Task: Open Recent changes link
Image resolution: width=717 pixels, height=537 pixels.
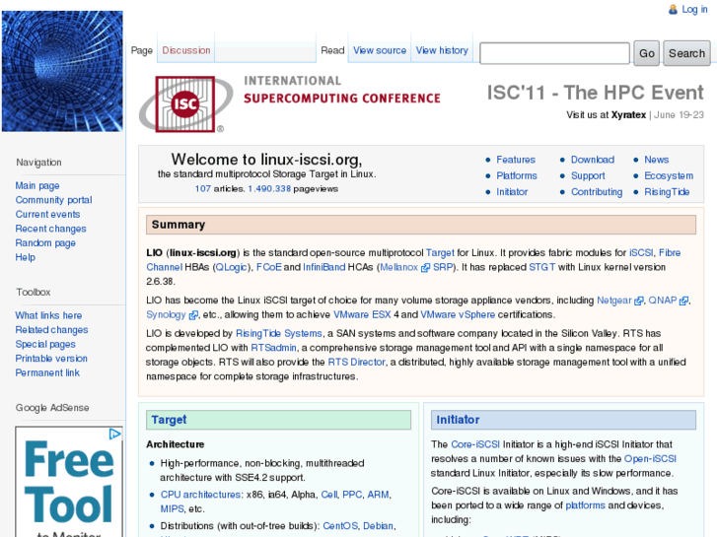Action: (50, 229)
